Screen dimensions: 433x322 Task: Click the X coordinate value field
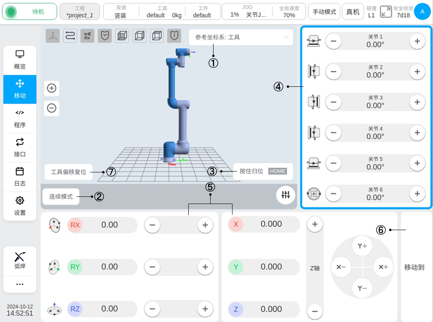tap(271, 224)
